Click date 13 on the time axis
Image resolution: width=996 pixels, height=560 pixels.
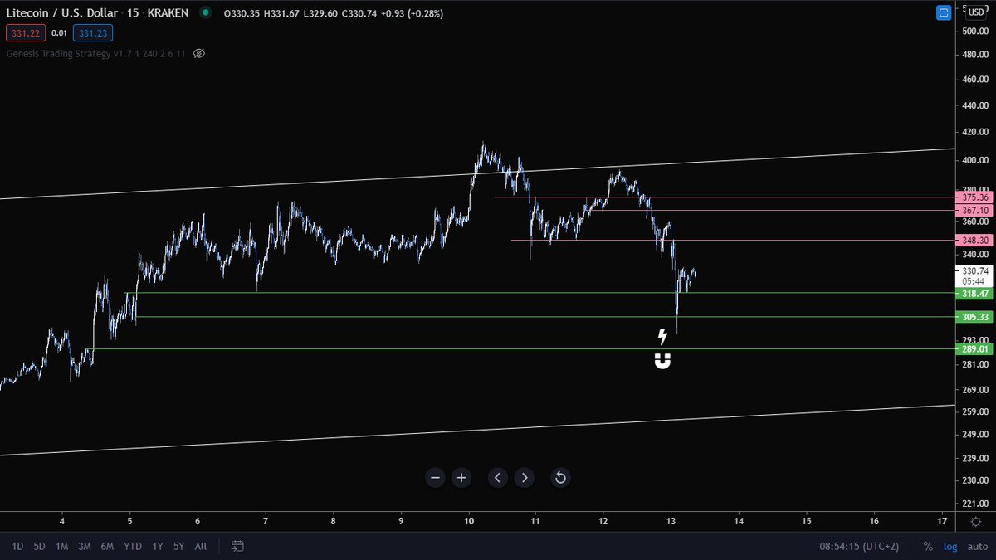point(671,521)
